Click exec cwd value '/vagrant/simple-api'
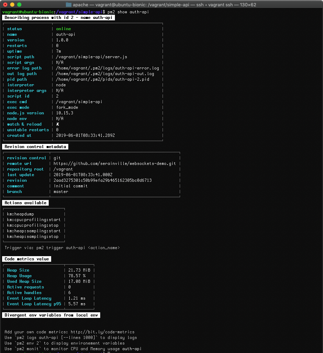Screen dimensions: 323x353 (79, 102)
